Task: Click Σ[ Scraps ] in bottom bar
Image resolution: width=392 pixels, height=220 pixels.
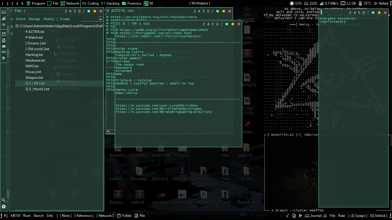Action: [359, 216]
